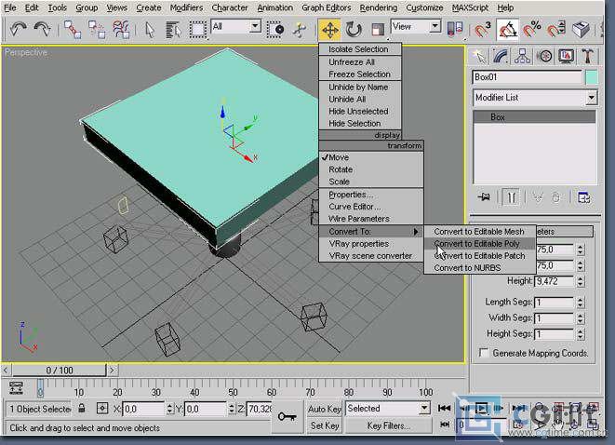The image size is (615, 445).
Task: Open the Modifiers menu
Action: pyautogui.click(x=186, y=7)
